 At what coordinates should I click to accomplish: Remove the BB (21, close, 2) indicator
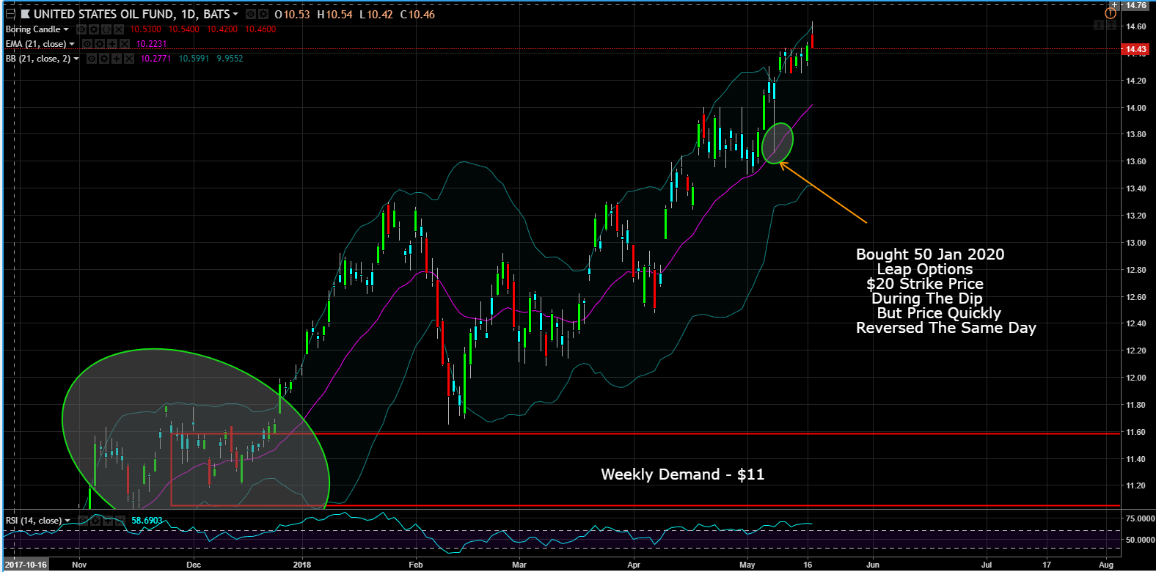129,59
